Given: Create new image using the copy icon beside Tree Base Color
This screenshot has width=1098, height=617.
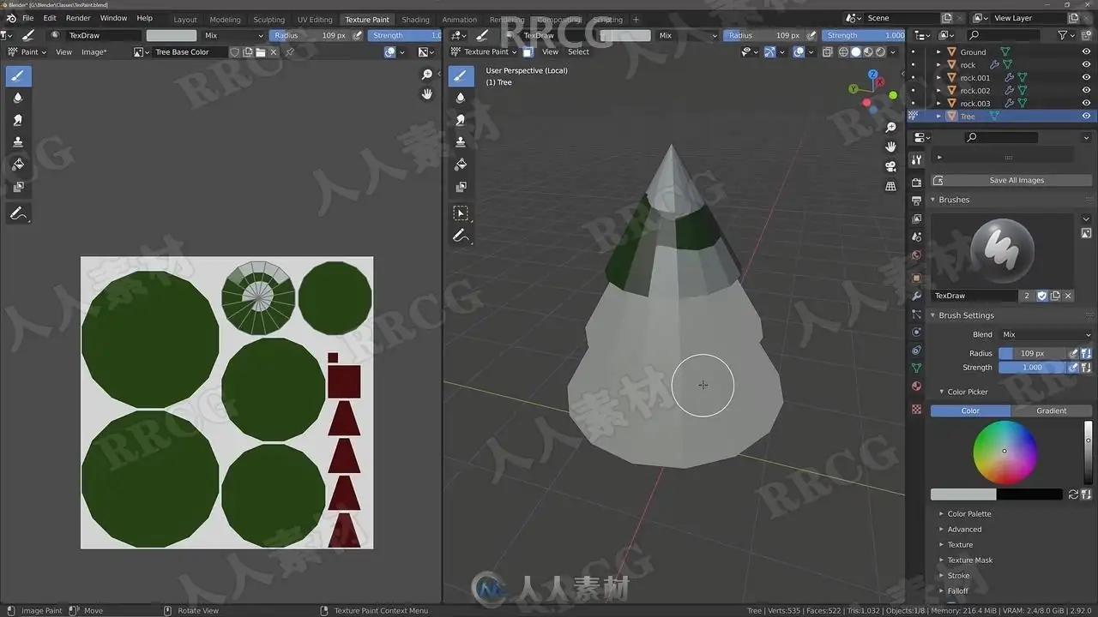Looking at the screenshot, I should (247, 52).
